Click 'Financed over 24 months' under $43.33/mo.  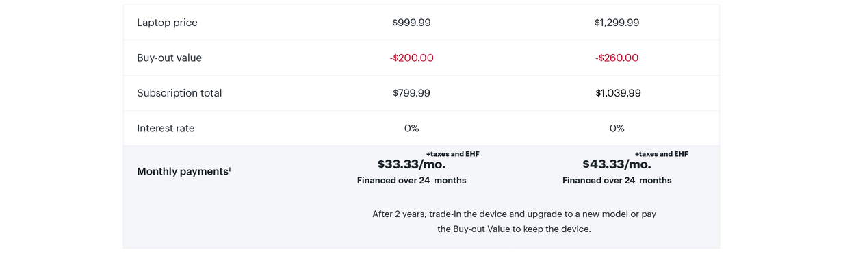point(617,181)
